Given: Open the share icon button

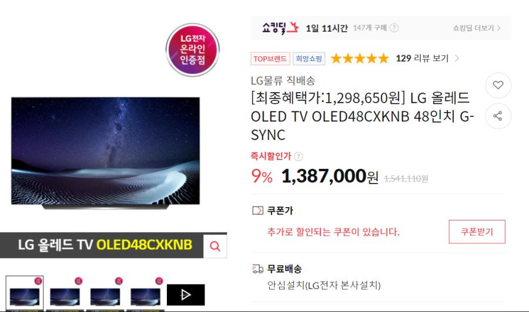Looking at the screenshot, I should click(x=498, y=116).
